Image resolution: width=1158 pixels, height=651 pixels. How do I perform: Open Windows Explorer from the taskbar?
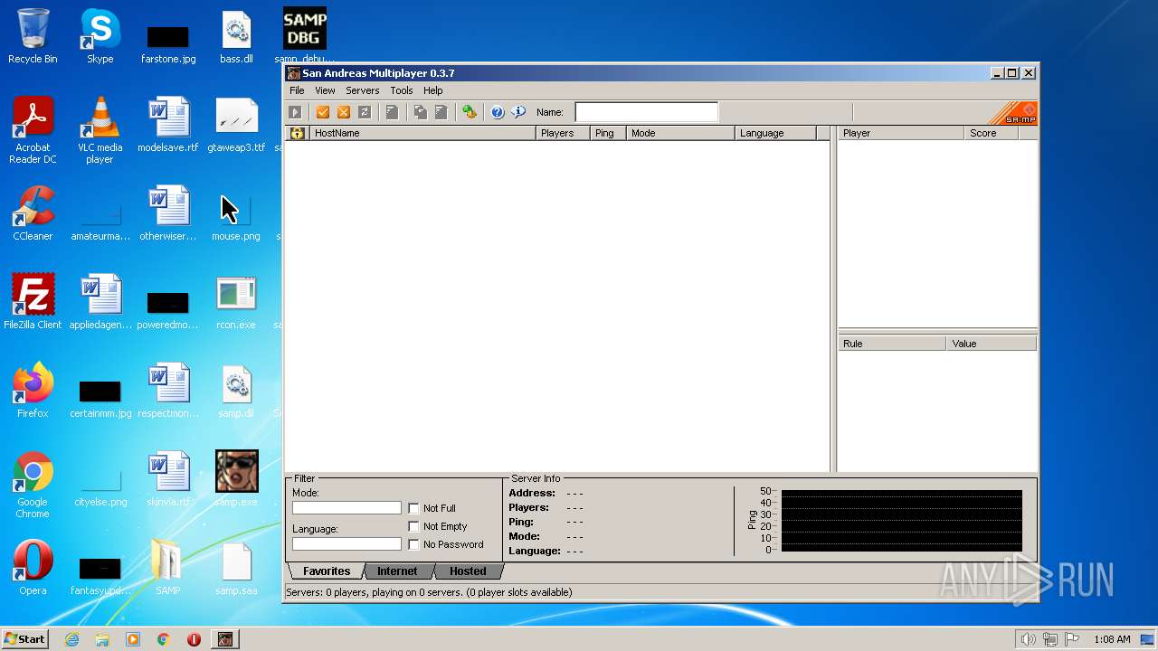102,639
